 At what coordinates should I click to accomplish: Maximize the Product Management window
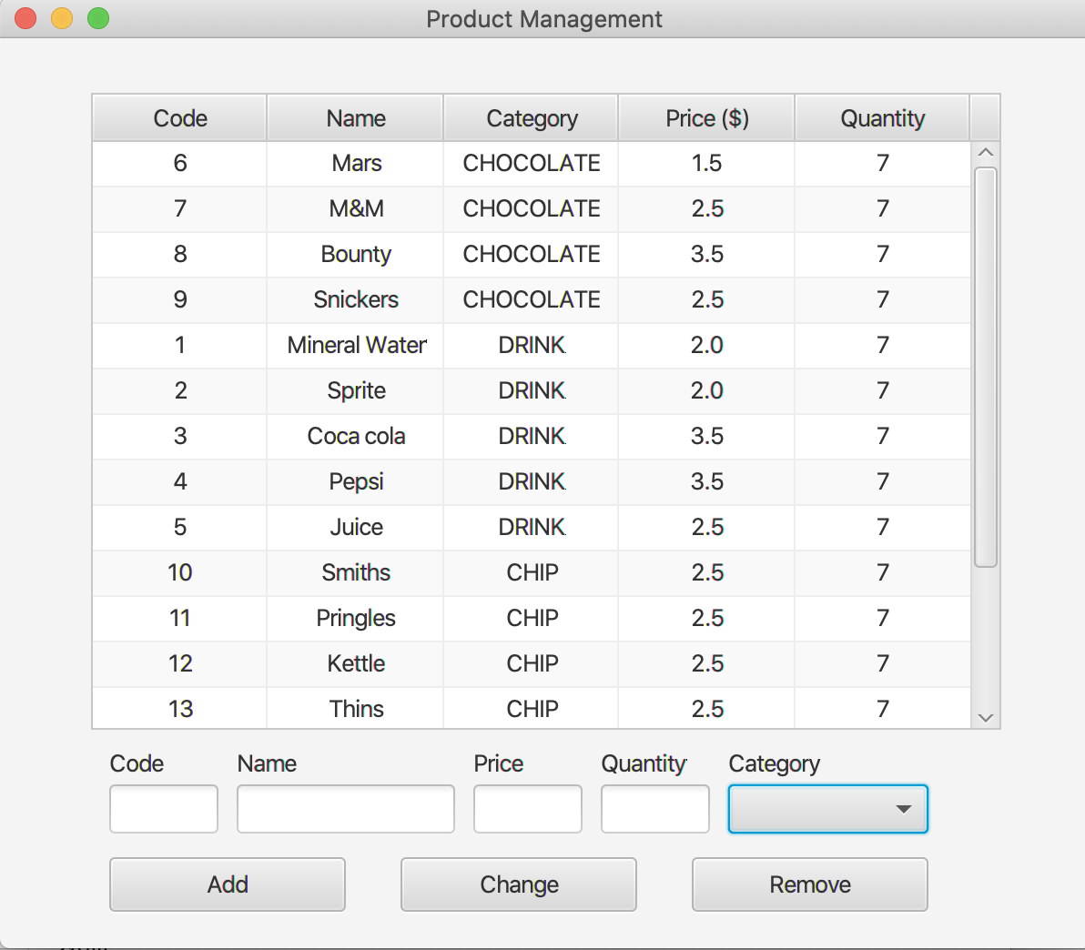(x=98, y=18)
